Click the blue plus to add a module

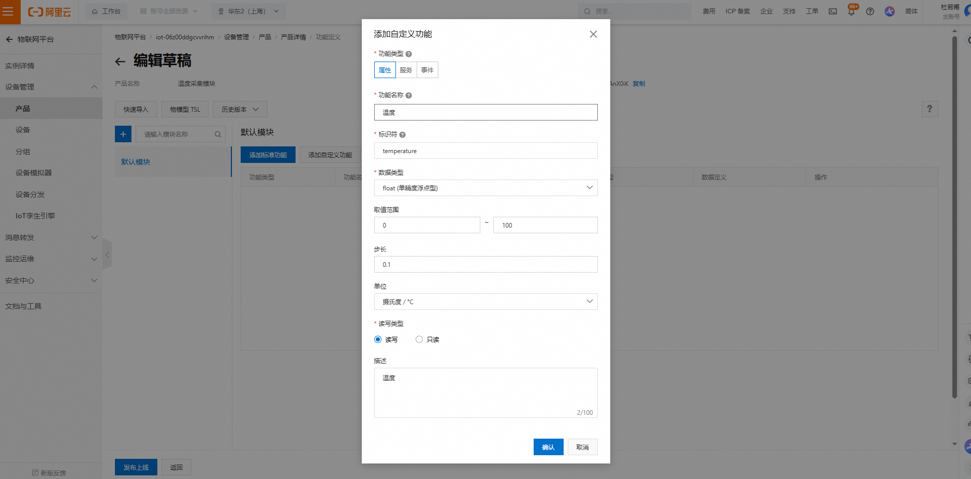coord(123,133)
